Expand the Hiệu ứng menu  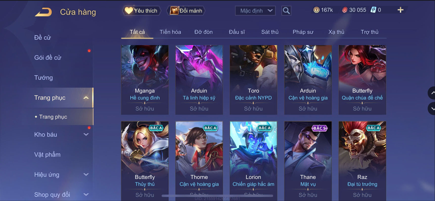(x=86, y=175)
